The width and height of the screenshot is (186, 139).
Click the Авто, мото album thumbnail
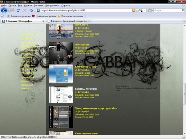pyautogui.click(x=61, y=31)
